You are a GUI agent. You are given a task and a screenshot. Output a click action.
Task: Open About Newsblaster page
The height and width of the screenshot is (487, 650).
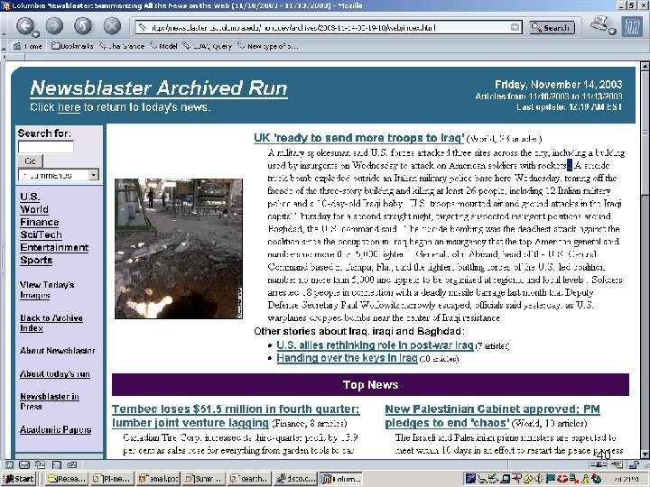coord(57,351)
